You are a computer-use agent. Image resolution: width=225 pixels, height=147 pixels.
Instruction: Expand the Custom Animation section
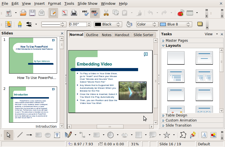tap(192, 120)
